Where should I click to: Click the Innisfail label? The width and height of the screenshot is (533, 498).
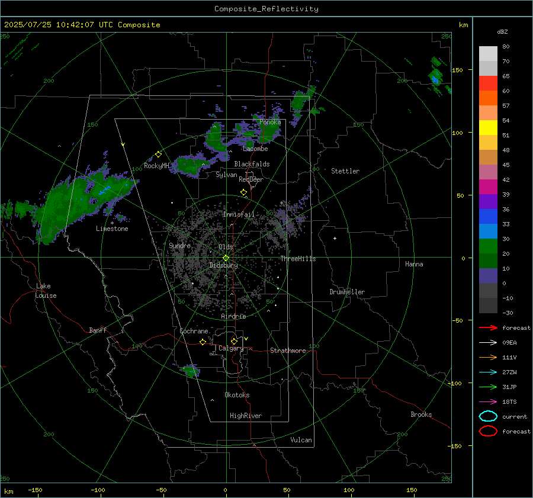tap(239, 214)
